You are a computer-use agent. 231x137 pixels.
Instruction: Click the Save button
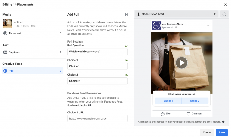point(222,132)
